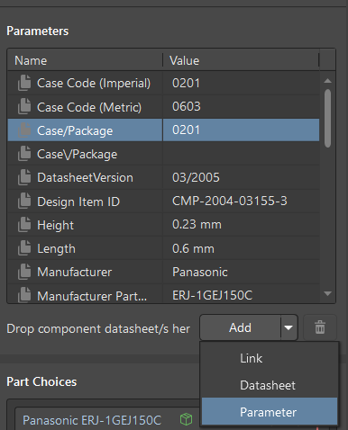The width and height of the screenshot is (348, 430).
Task: Choose Link from the Add menu
Action: pyautogui.click(x=270, y=358)
